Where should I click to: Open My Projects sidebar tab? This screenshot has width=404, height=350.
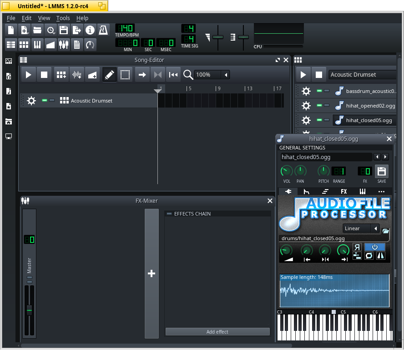pos(9,76)
